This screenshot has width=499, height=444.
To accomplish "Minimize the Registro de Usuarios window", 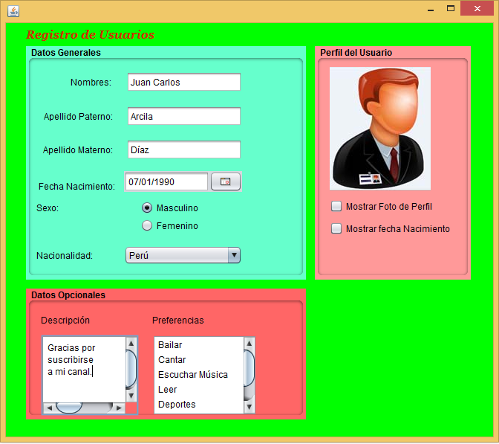I will [431, 9].
